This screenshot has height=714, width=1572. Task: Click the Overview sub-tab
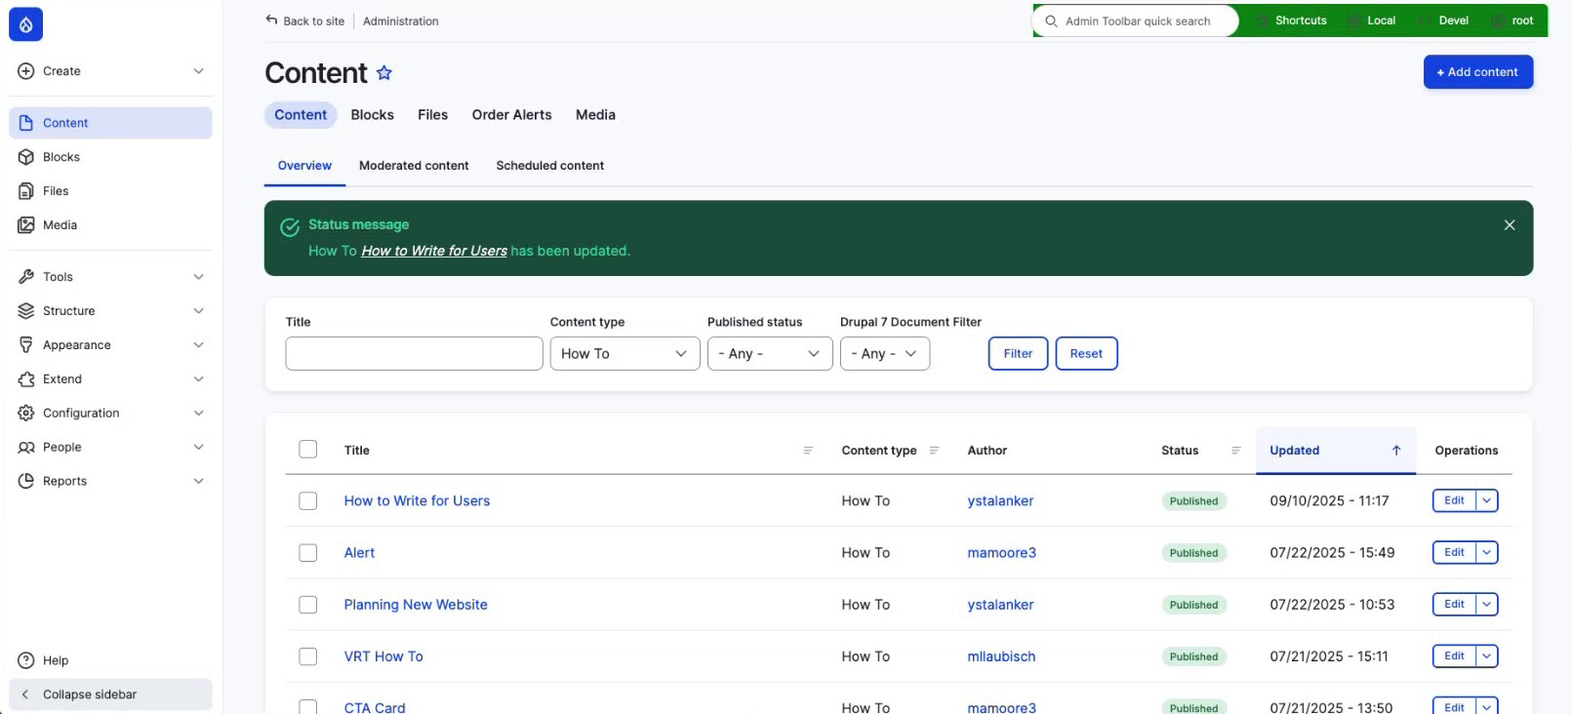tap(304, 166)
